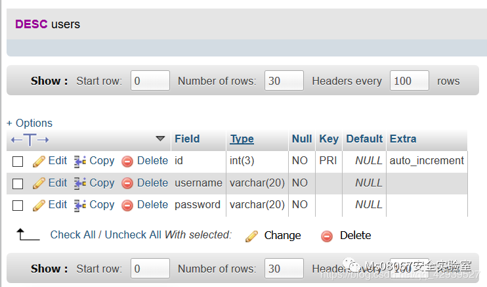Screen dimensions: 487x287
Task: Click pencil Edit icon in password row
Action: (39, 205)
